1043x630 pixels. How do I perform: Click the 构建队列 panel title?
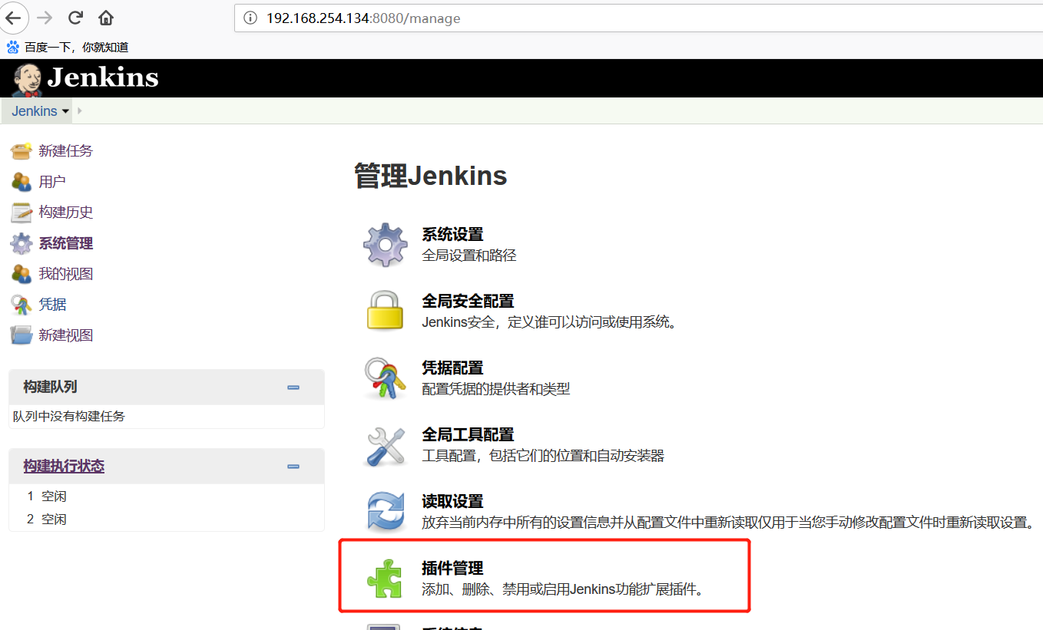pos(50,388)
